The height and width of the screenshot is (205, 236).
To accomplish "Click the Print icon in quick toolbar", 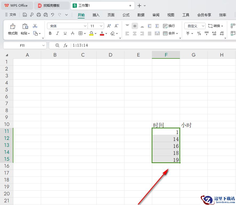I will [x=39, y=15].
